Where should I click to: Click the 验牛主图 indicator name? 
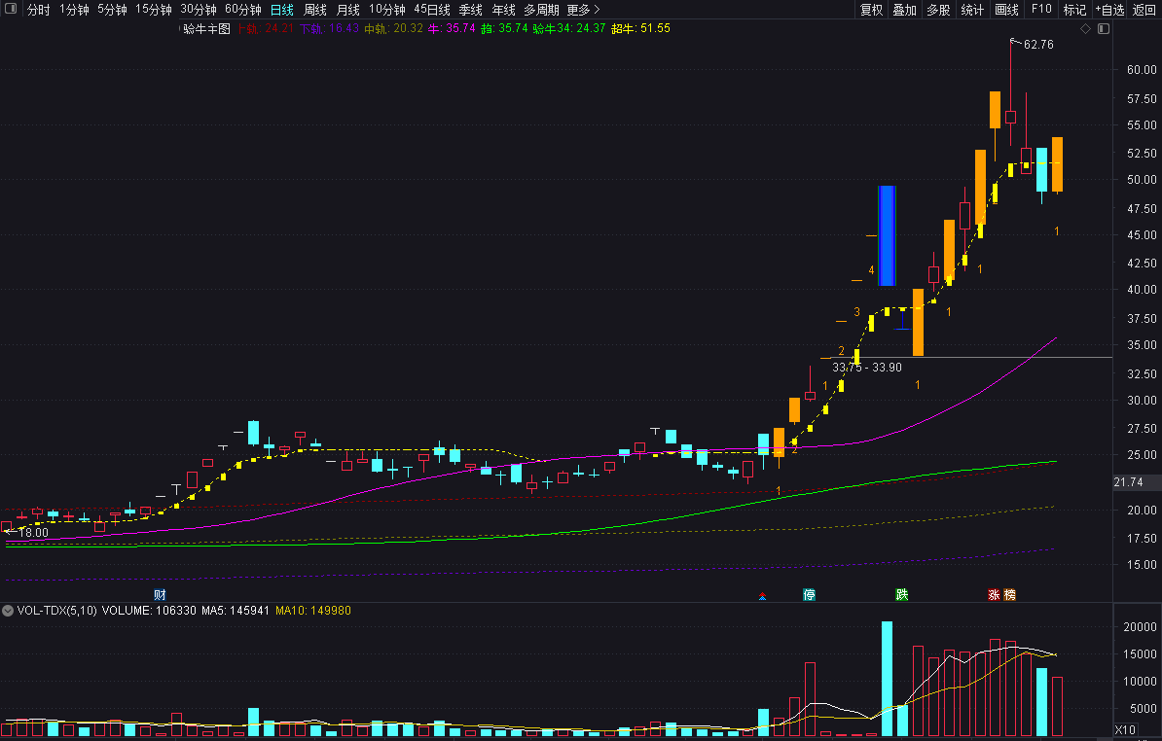click(206, 29)
